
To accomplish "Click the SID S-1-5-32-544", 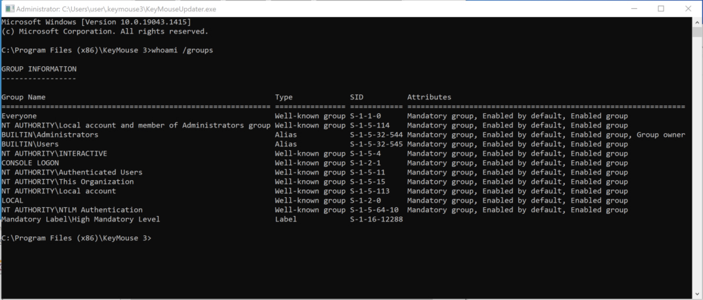I will coord(376,135).
